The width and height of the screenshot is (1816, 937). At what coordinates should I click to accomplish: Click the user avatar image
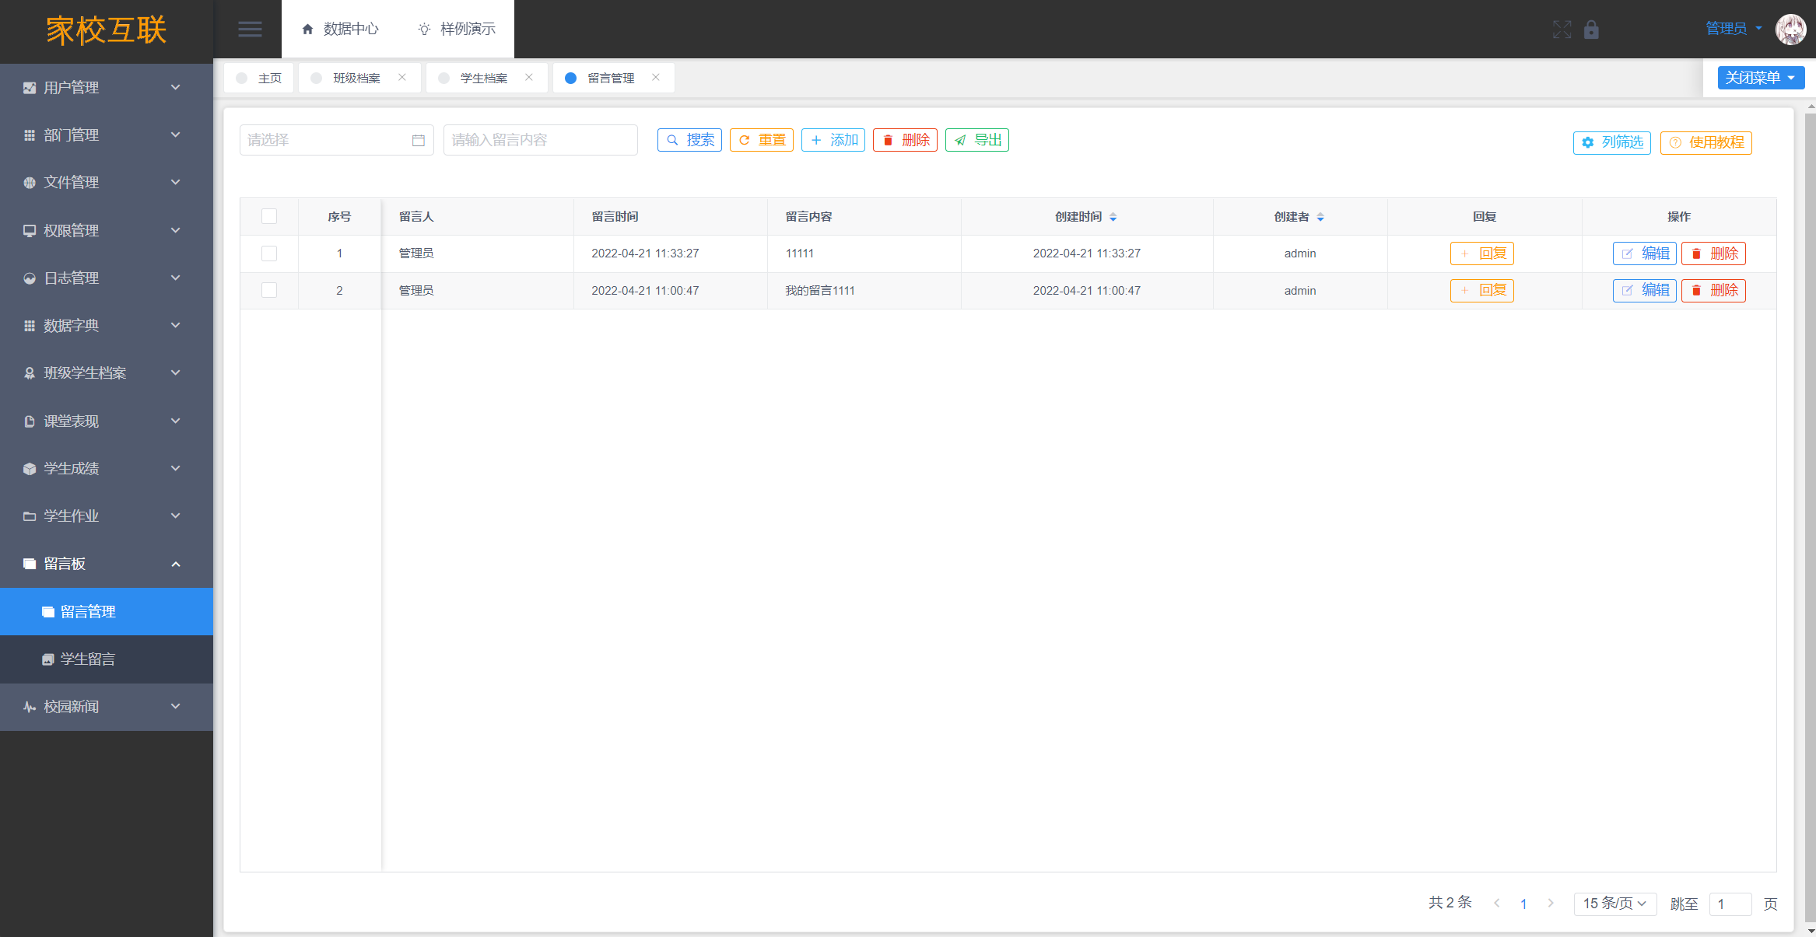[x=1790, y=30]
